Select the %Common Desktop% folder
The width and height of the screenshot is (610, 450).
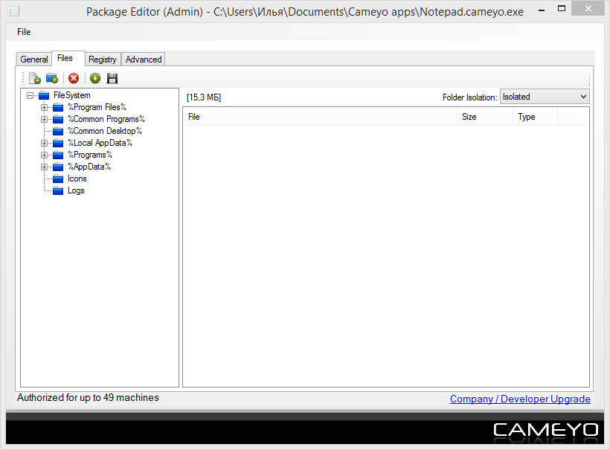click(104, 131)
